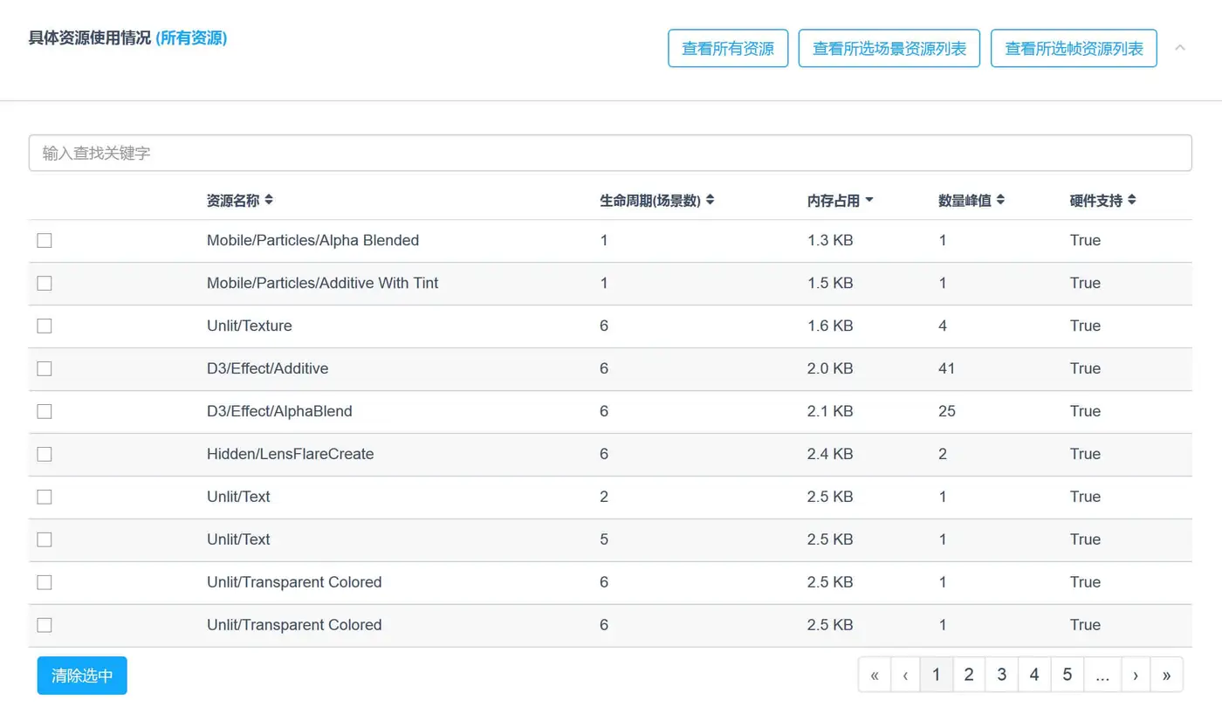Click the 2.4 KB memory value

830,454
